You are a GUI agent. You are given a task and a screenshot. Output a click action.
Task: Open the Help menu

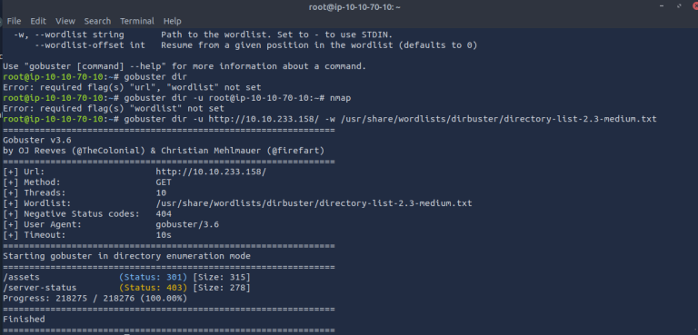pyautogui.click(x=173, y=21)
